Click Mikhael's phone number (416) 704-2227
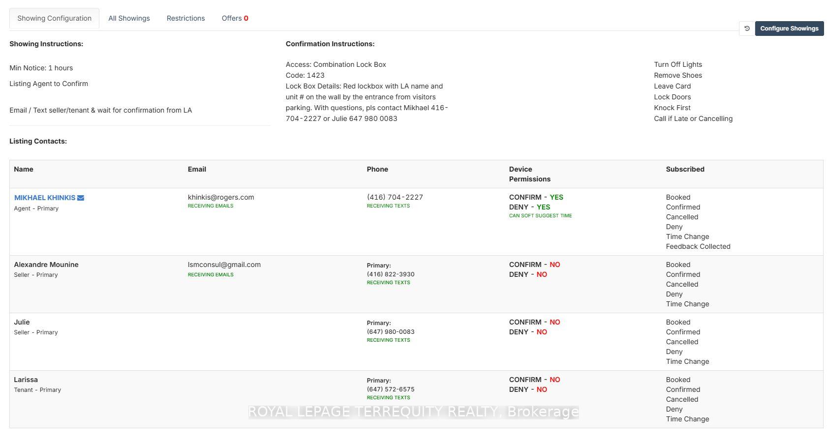 (x=395, y=197)
